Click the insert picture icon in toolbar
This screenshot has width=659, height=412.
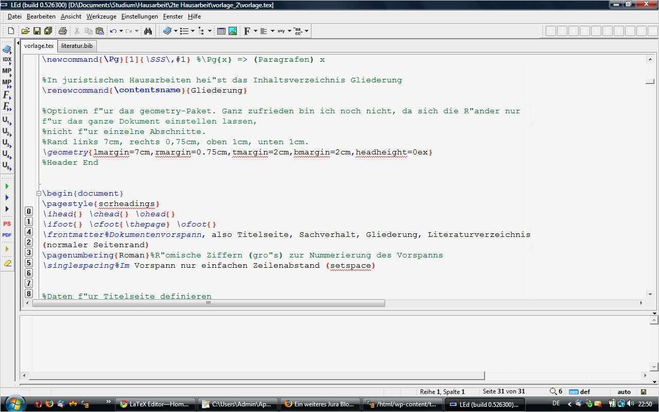pos(233,31)
